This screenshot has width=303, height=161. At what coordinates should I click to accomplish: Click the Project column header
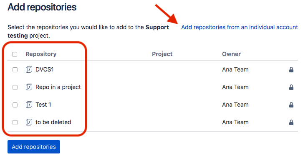tap(162, 54)
